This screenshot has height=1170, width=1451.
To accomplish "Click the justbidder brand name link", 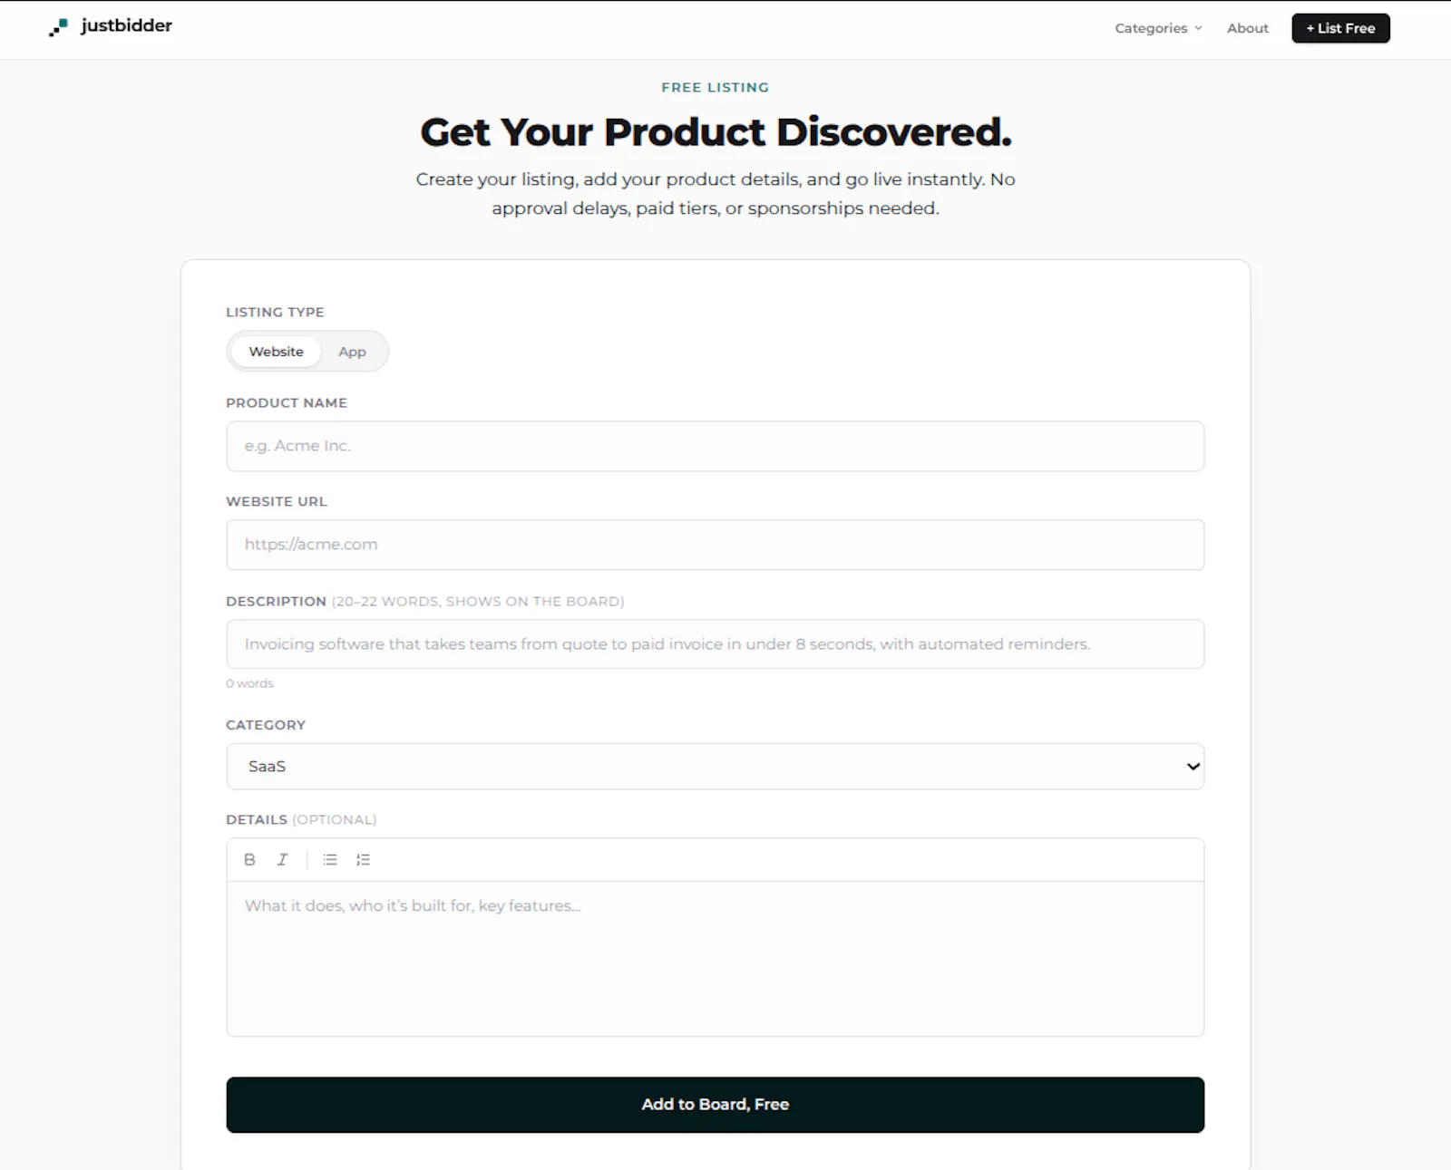I will pyautogui.click(x=126, y=26).
